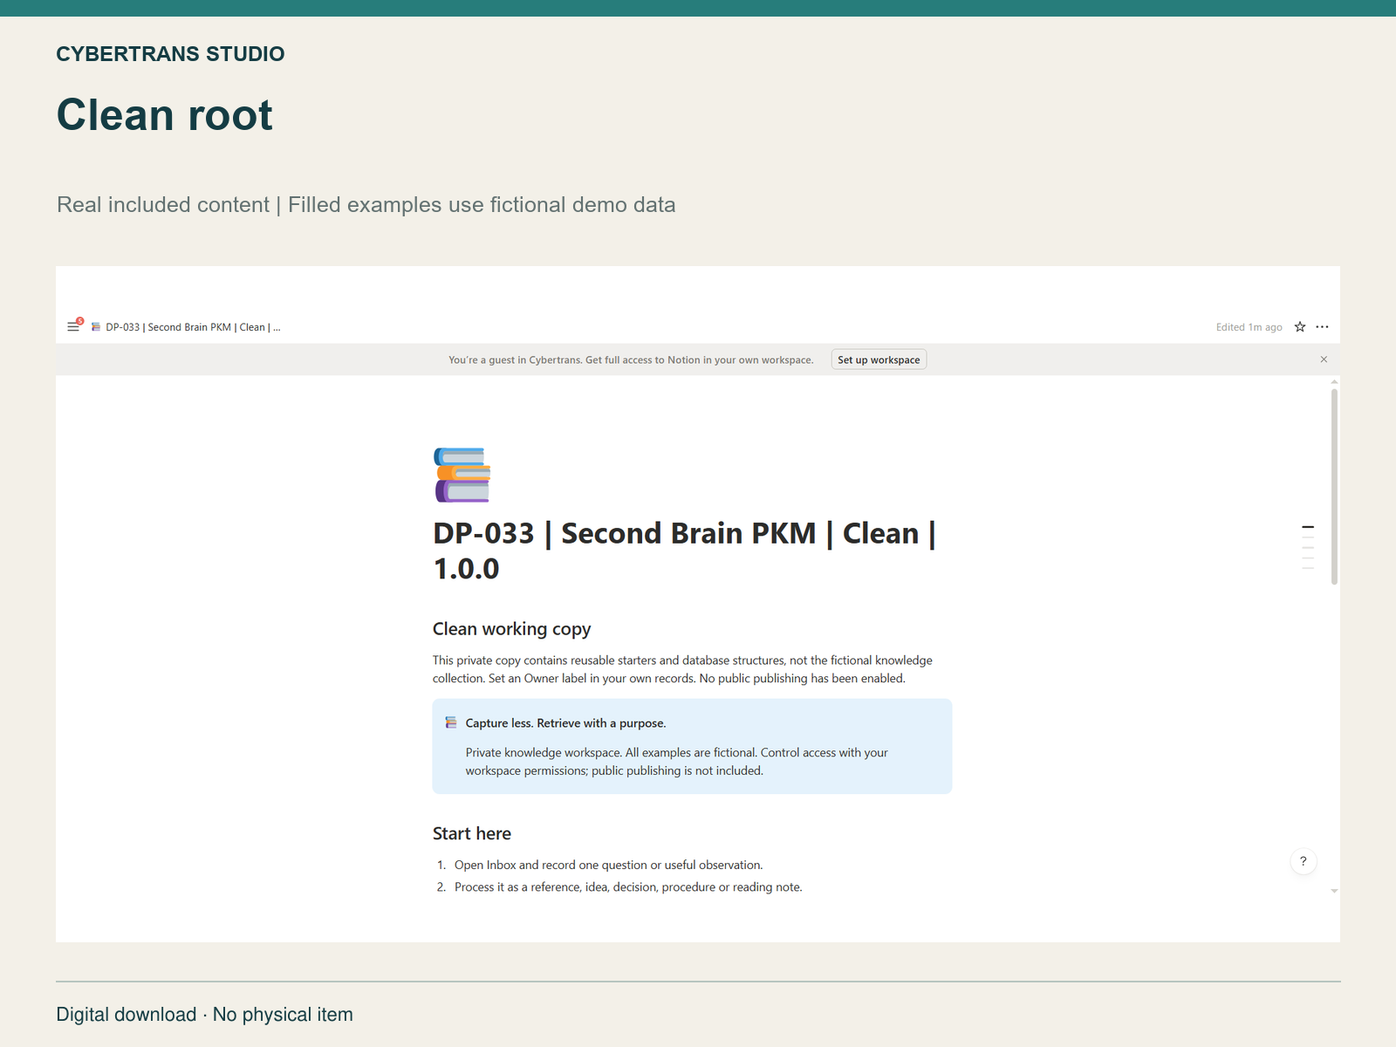
Task: Click the Process it as a reference item
Action: (628, 886)
